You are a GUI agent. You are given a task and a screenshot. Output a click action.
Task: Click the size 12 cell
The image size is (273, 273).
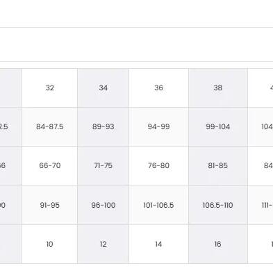pos(104,244)
